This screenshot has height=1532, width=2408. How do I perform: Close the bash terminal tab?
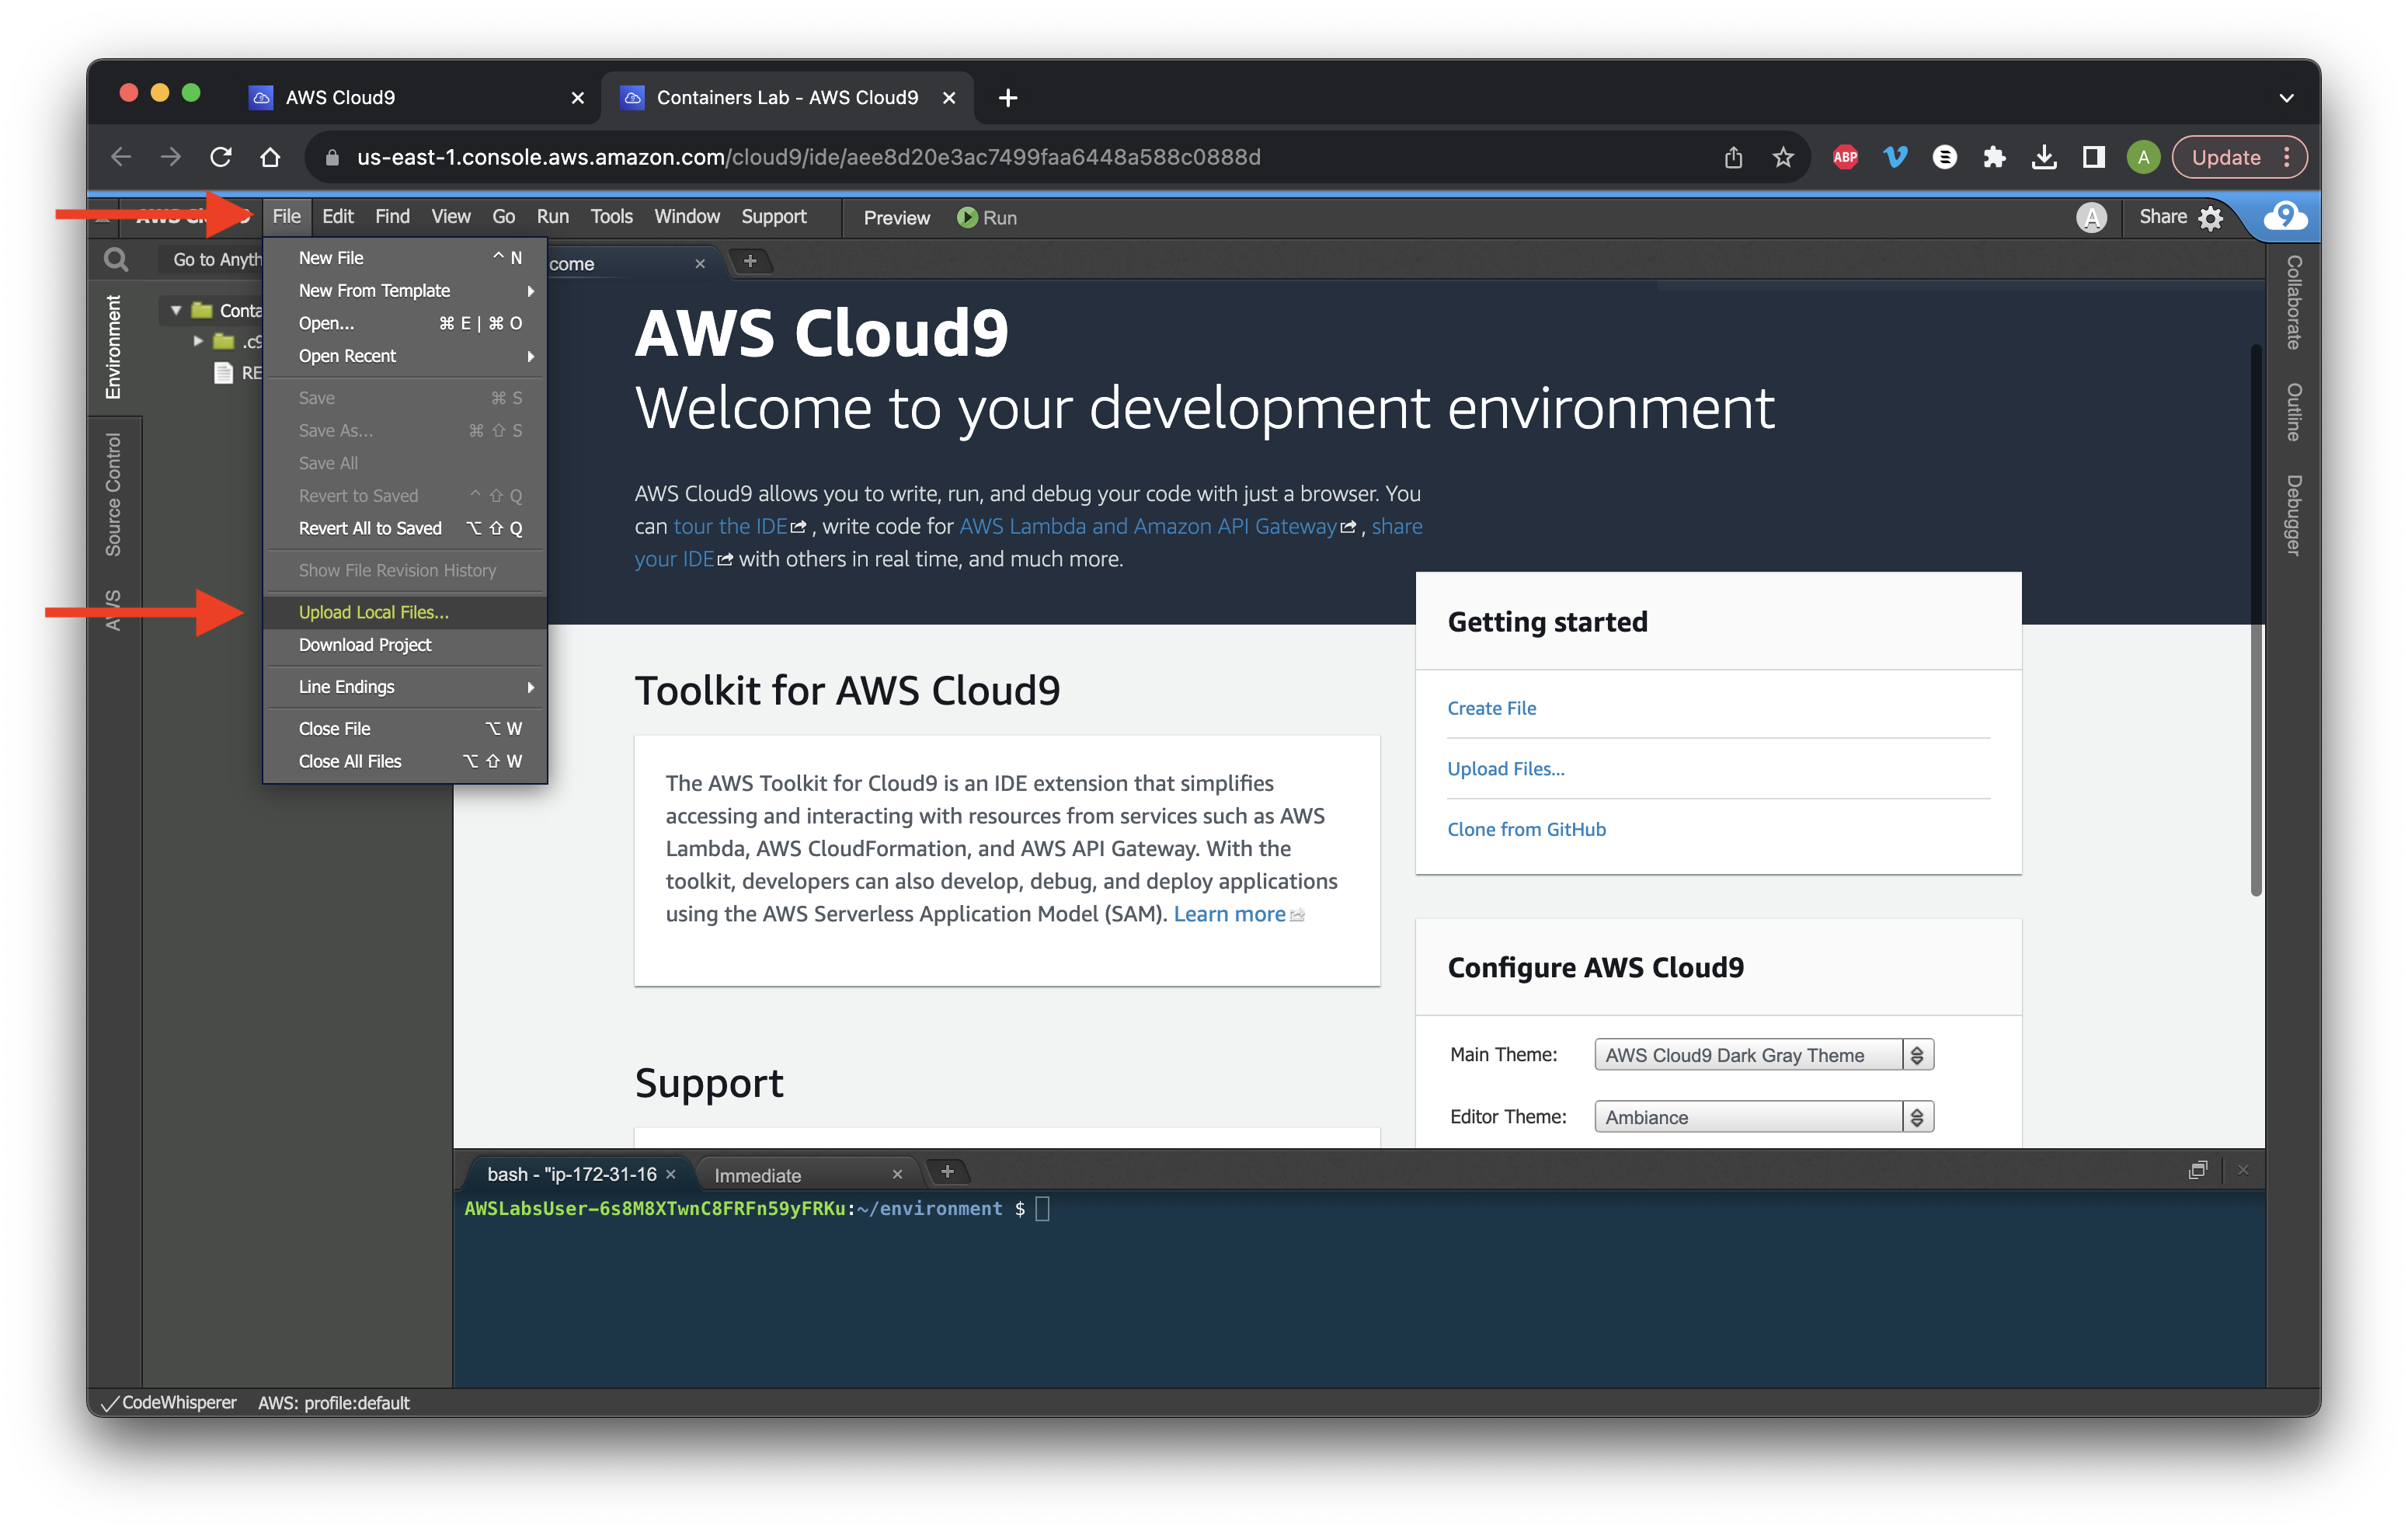(671, 1174)
